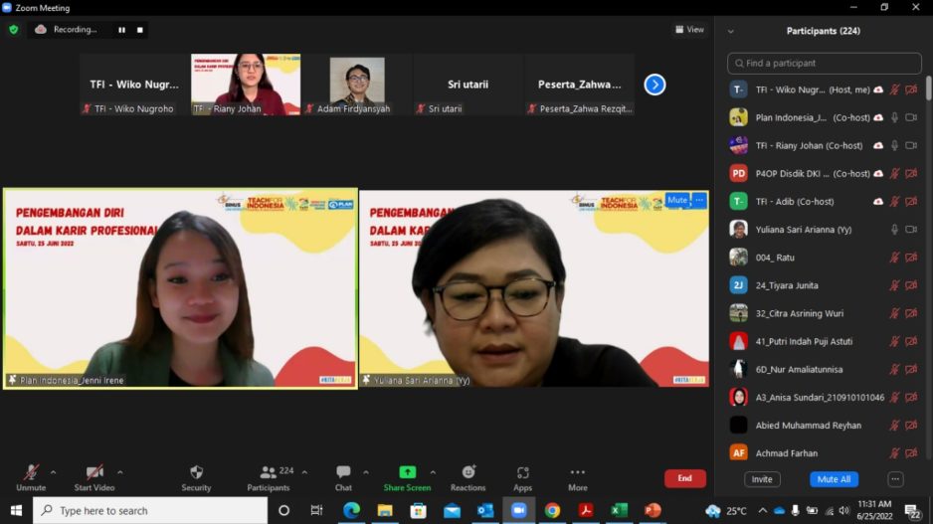The height and width of the screenshot is (524, 933).
Task: Show next page of video thumbnails
Action: (x=654, y=85)
